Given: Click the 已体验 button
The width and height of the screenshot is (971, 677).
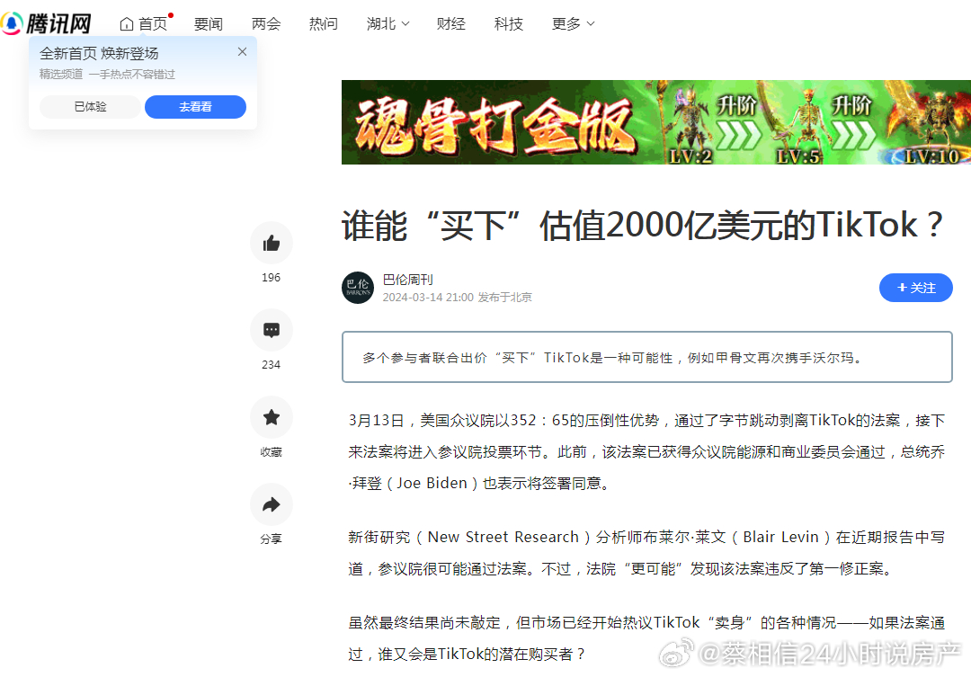Looking at the screenshot, I should point(91,106).
